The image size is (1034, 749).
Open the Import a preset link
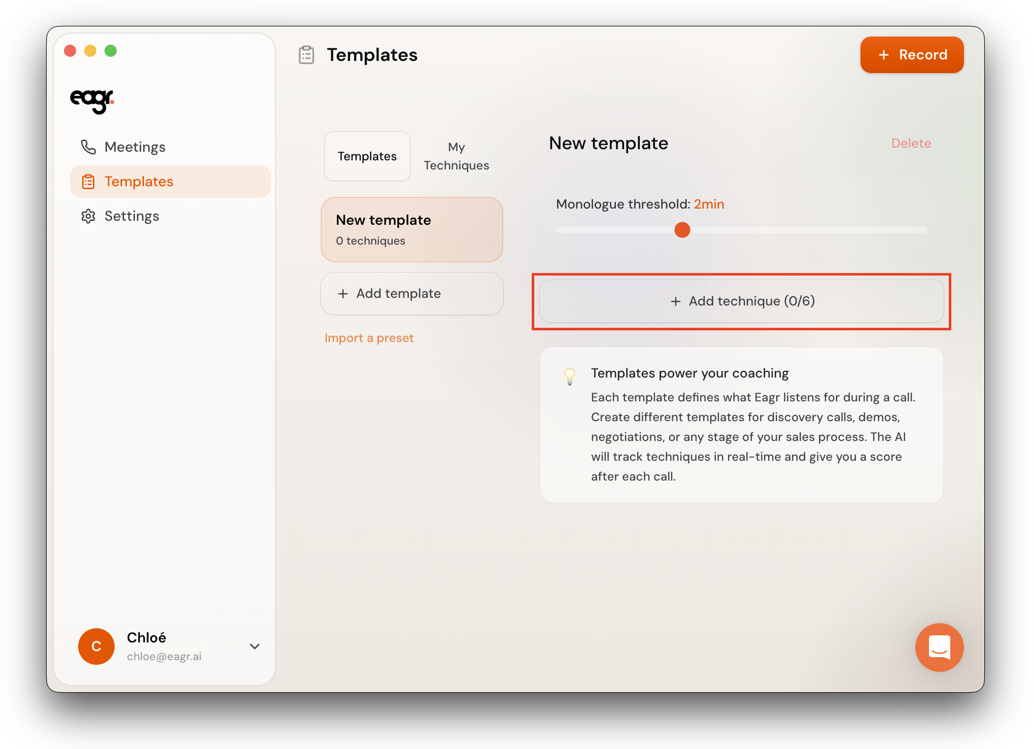coord(369,338)
